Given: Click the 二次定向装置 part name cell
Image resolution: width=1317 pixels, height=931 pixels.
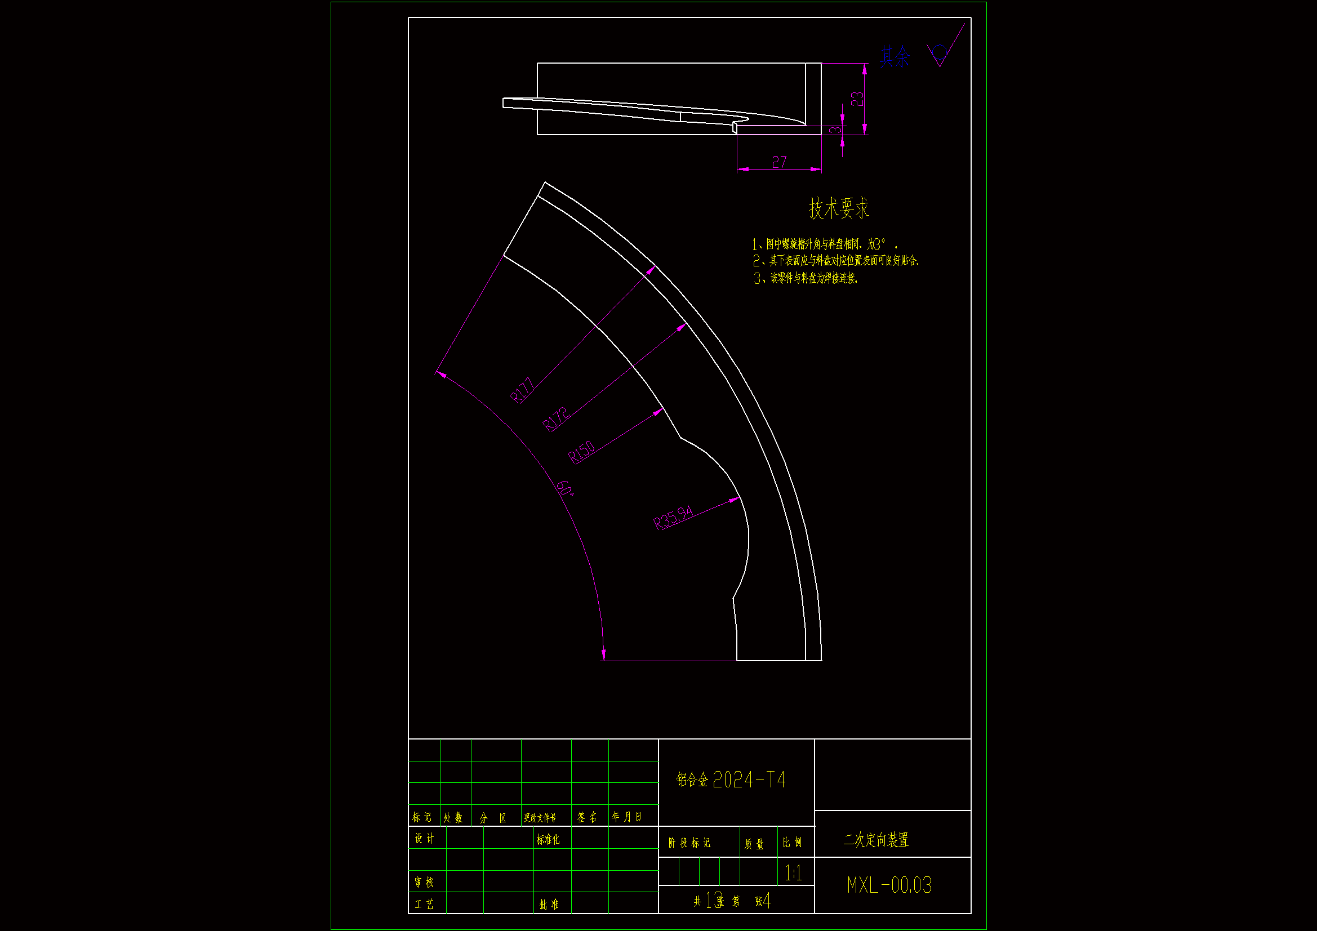Looking at the screenshot, I should (876, 840).
